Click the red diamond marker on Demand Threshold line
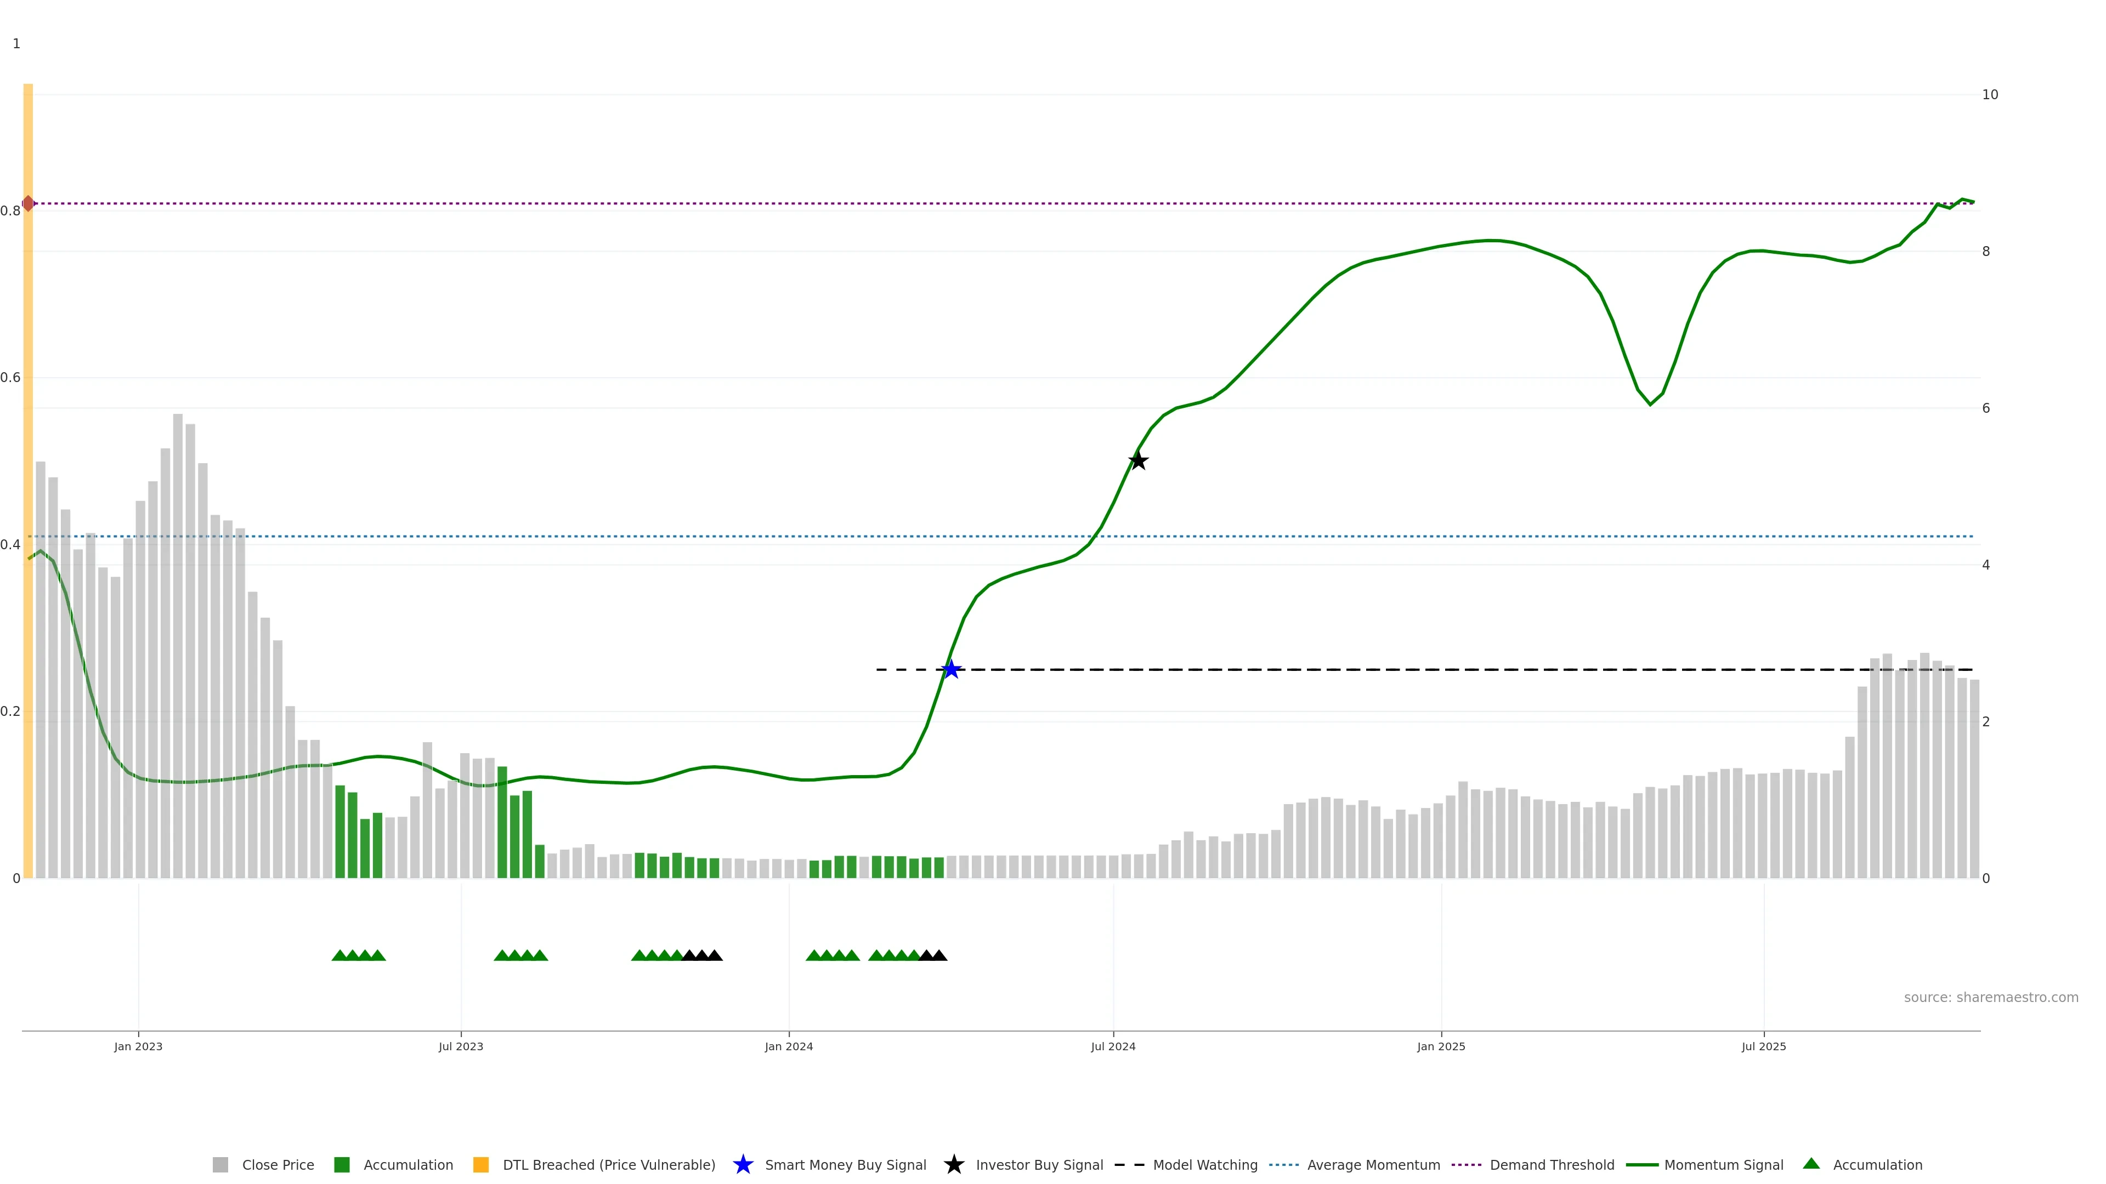 [29, 203]
